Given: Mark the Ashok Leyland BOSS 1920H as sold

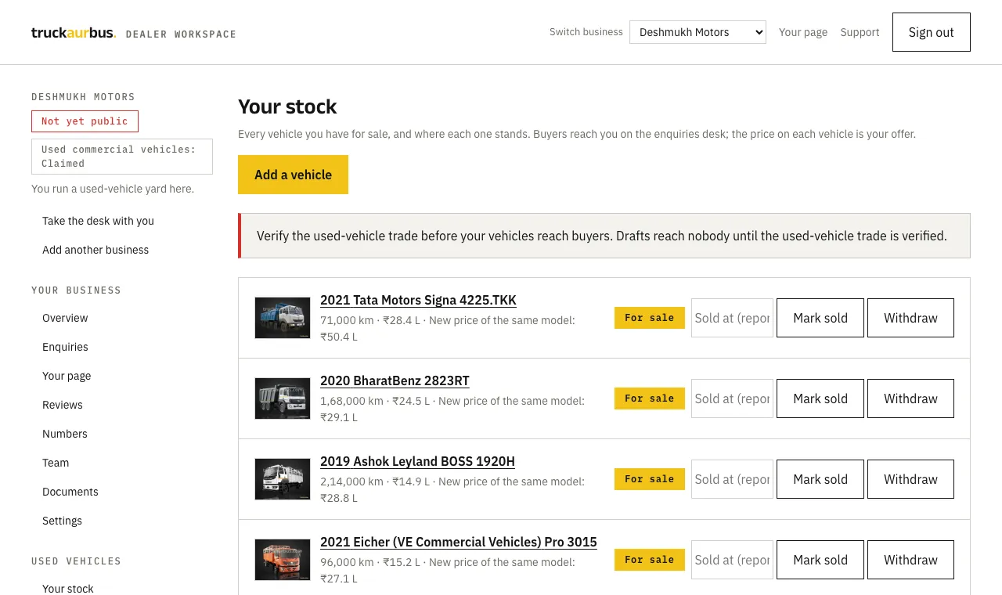Looking at the screenshot, I should (x=820, y=479).
